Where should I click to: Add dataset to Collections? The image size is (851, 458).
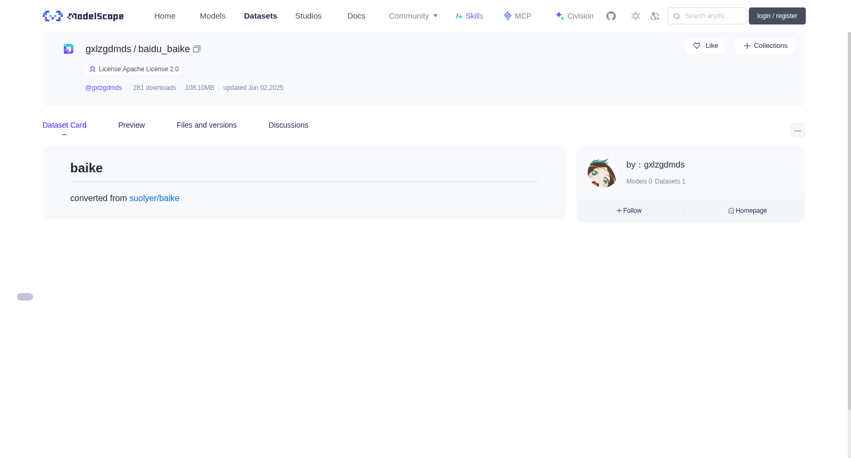point(765,46)
